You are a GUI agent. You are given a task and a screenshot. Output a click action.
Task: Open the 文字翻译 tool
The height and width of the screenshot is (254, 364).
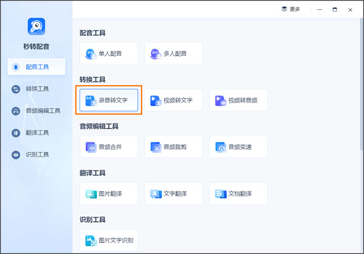click(174, 194)
